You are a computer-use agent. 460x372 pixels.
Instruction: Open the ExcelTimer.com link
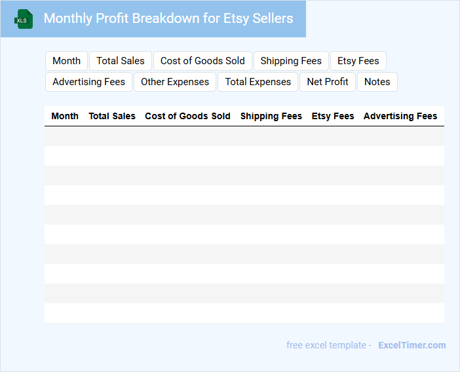[412, 345]
